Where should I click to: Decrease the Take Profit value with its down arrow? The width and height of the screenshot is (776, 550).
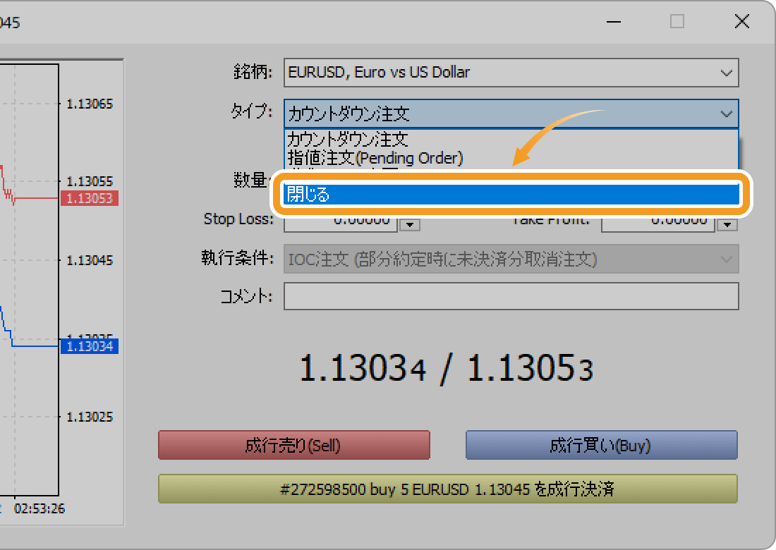728,226
